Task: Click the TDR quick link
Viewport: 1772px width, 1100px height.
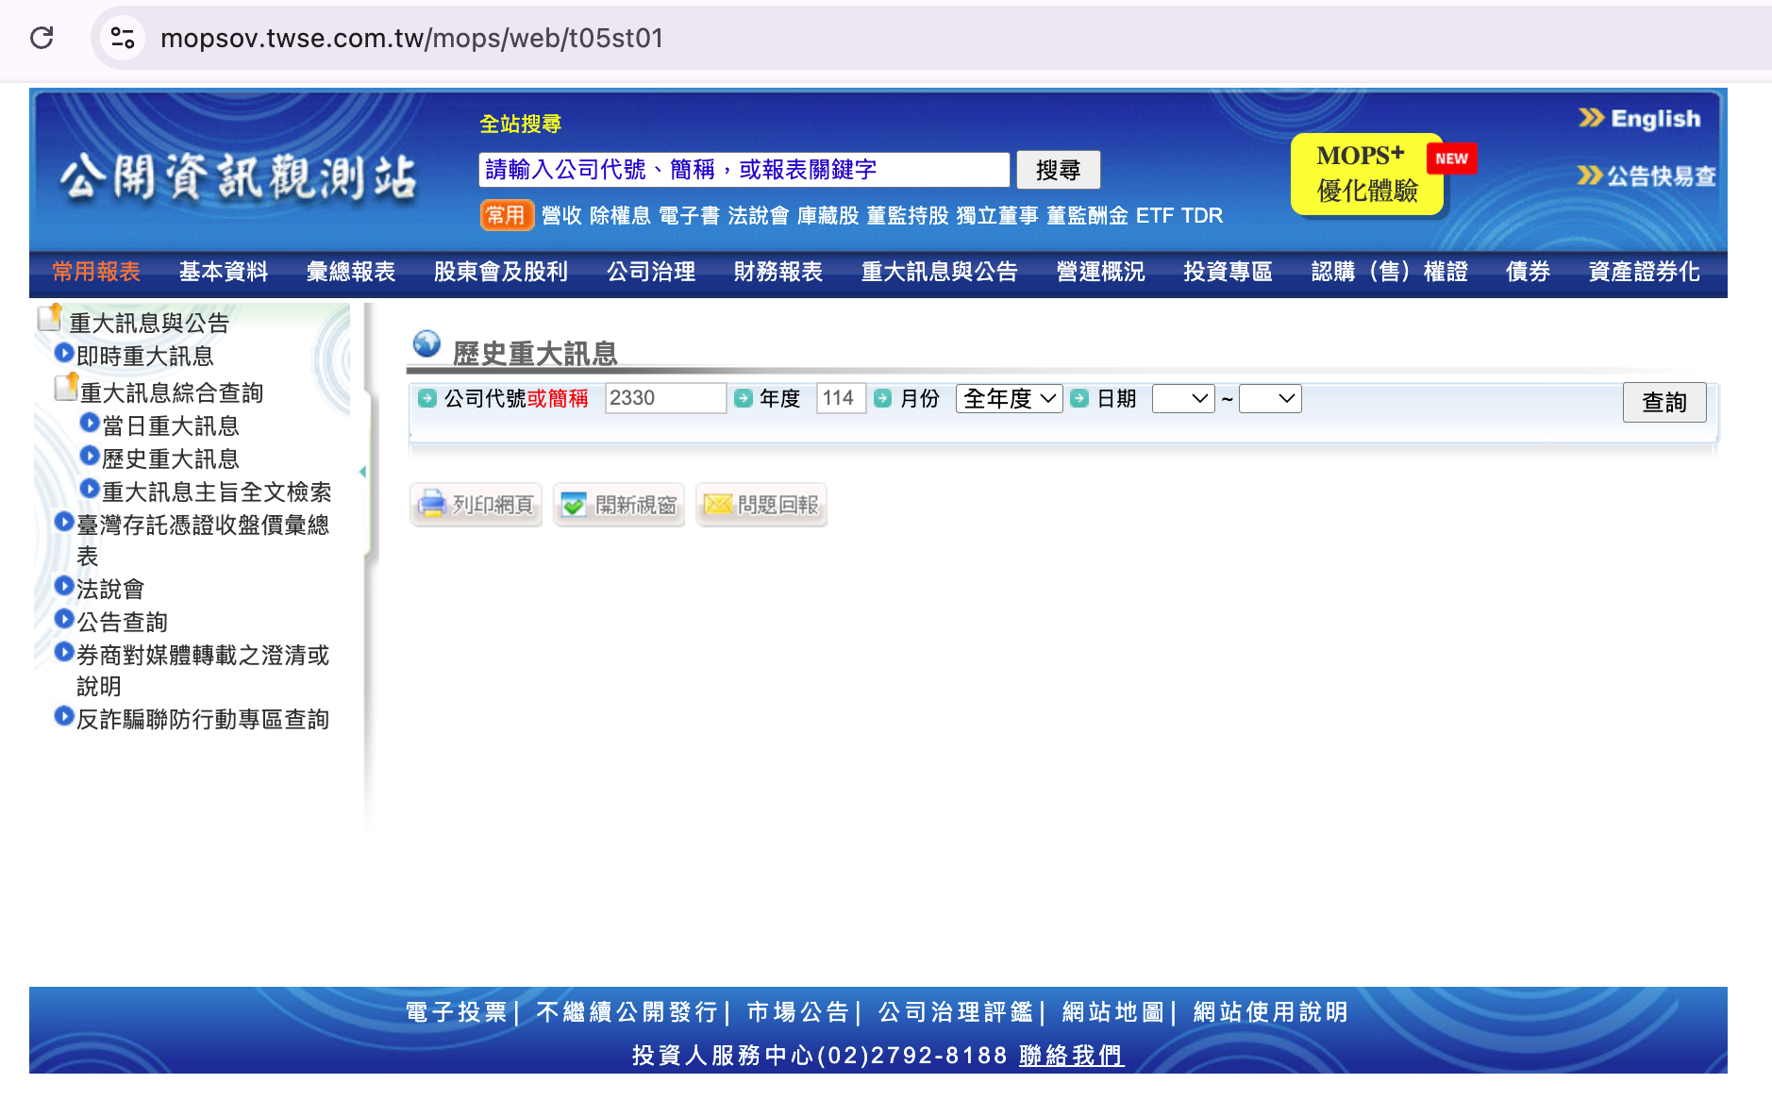Action: point(1202,215)
